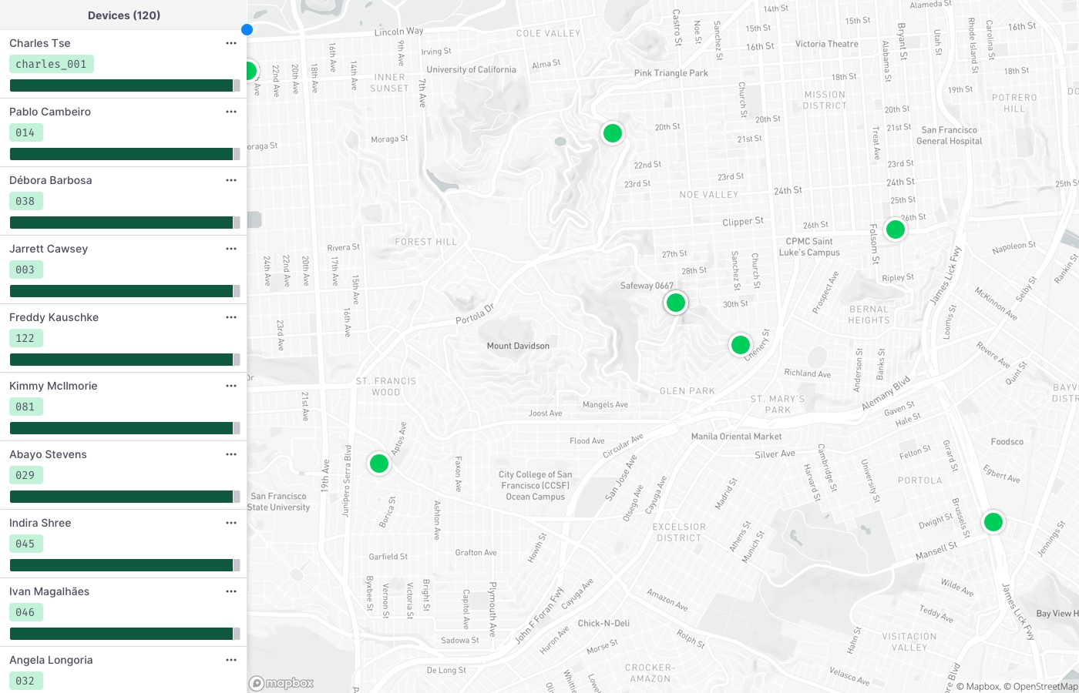Click the green device marker near Noe Valley

612,133
